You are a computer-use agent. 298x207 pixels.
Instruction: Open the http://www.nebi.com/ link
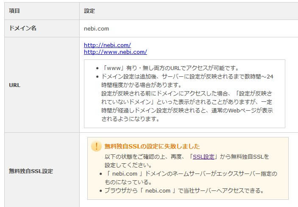coord(115,52)
